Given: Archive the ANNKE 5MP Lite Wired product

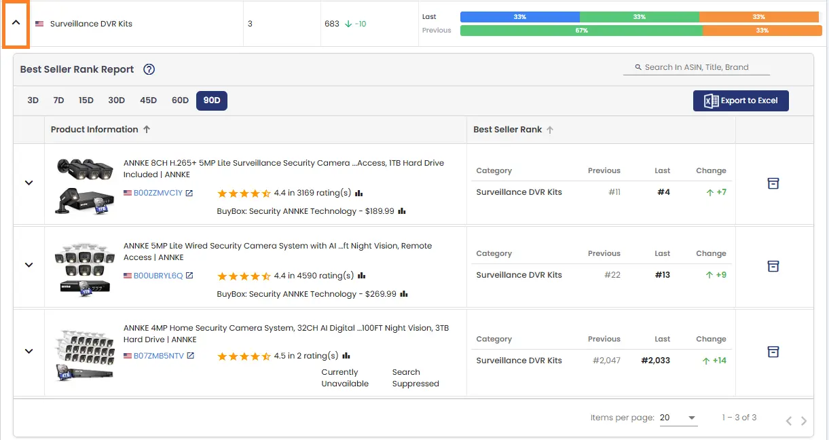Looking at the screenshot, I should tap(773, 266).
